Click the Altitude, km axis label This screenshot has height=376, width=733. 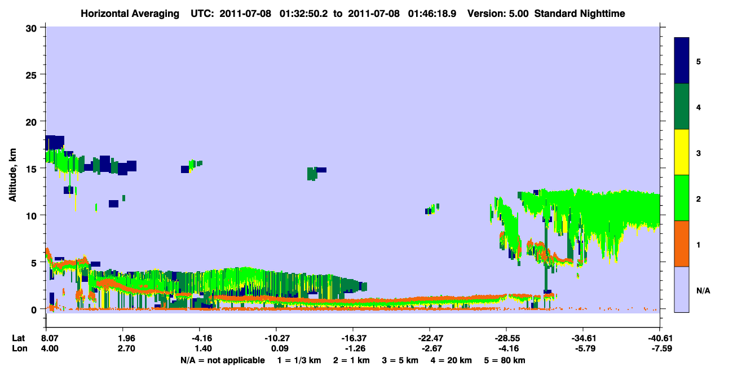[x=12, y=170]
